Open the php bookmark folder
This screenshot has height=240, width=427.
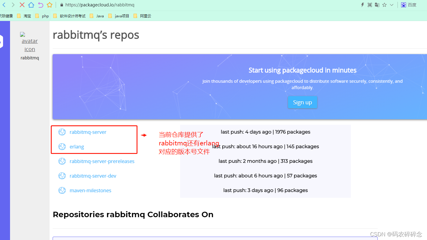(x=45, y=16)
